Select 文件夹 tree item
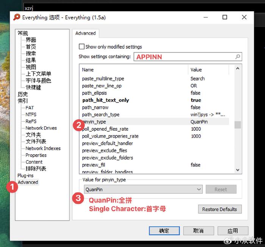Image resolution: width=265 pixels, height=247 pixels. [33, 135]
